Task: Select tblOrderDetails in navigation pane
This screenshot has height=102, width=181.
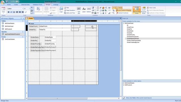Action: coord(10,23)
